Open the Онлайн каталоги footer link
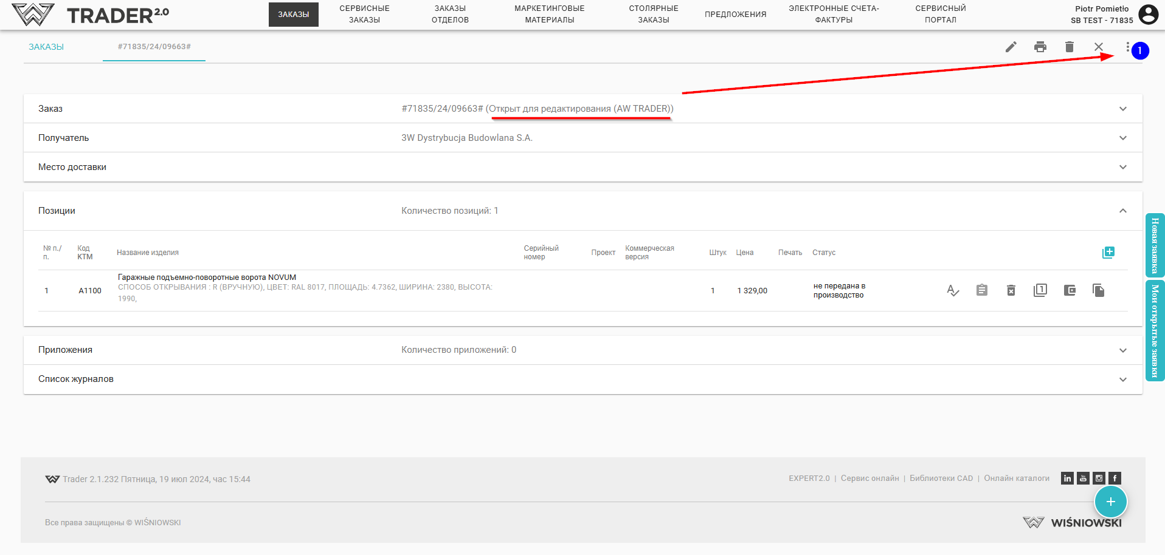1165x555 pixels. [1017, 478]
